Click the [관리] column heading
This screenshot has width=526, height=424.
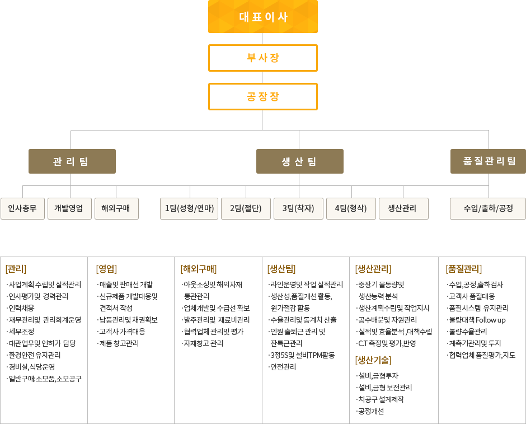coord(16,269)
